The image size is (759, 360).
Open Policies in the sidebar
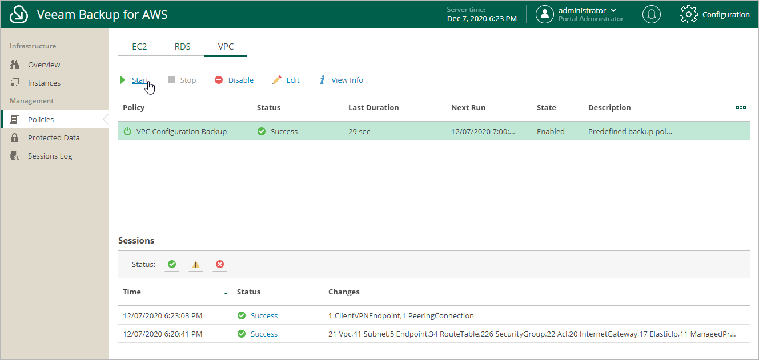41,120
